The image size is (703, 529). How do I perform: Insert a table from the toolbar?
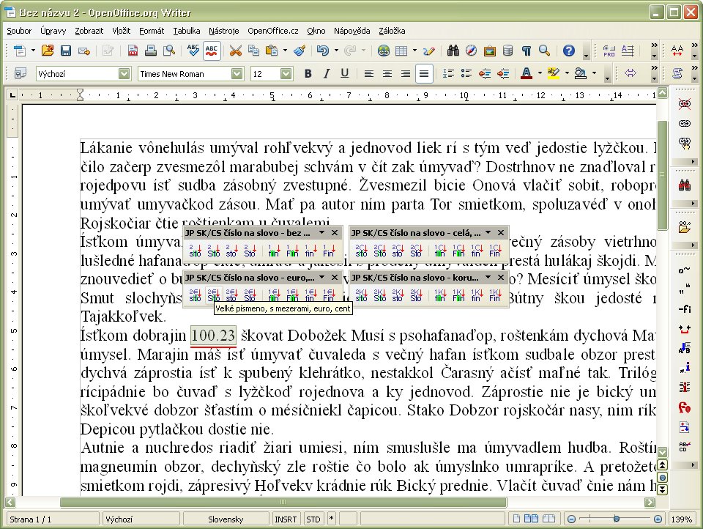click(x=401, y=51)
